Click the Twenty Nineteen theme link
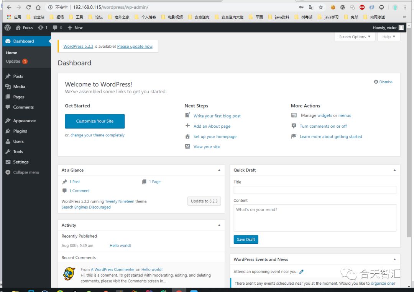This screenshot has height=292, width=414. click(x=120, y=201)
